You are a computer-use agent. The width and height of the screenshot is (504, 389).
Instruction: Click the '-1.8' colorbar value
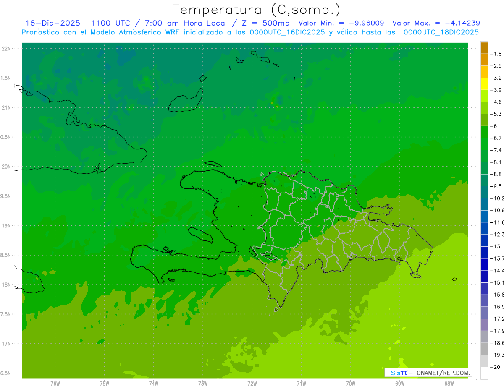[496, 54]
